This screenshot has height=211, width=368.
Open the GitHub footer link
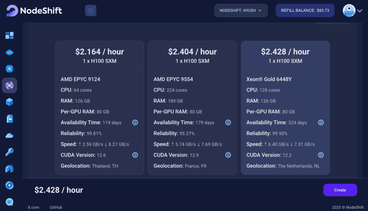56,207
